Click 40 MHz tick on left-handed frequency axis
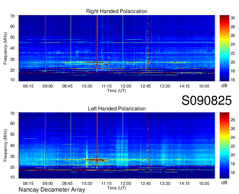 point(12,145)
